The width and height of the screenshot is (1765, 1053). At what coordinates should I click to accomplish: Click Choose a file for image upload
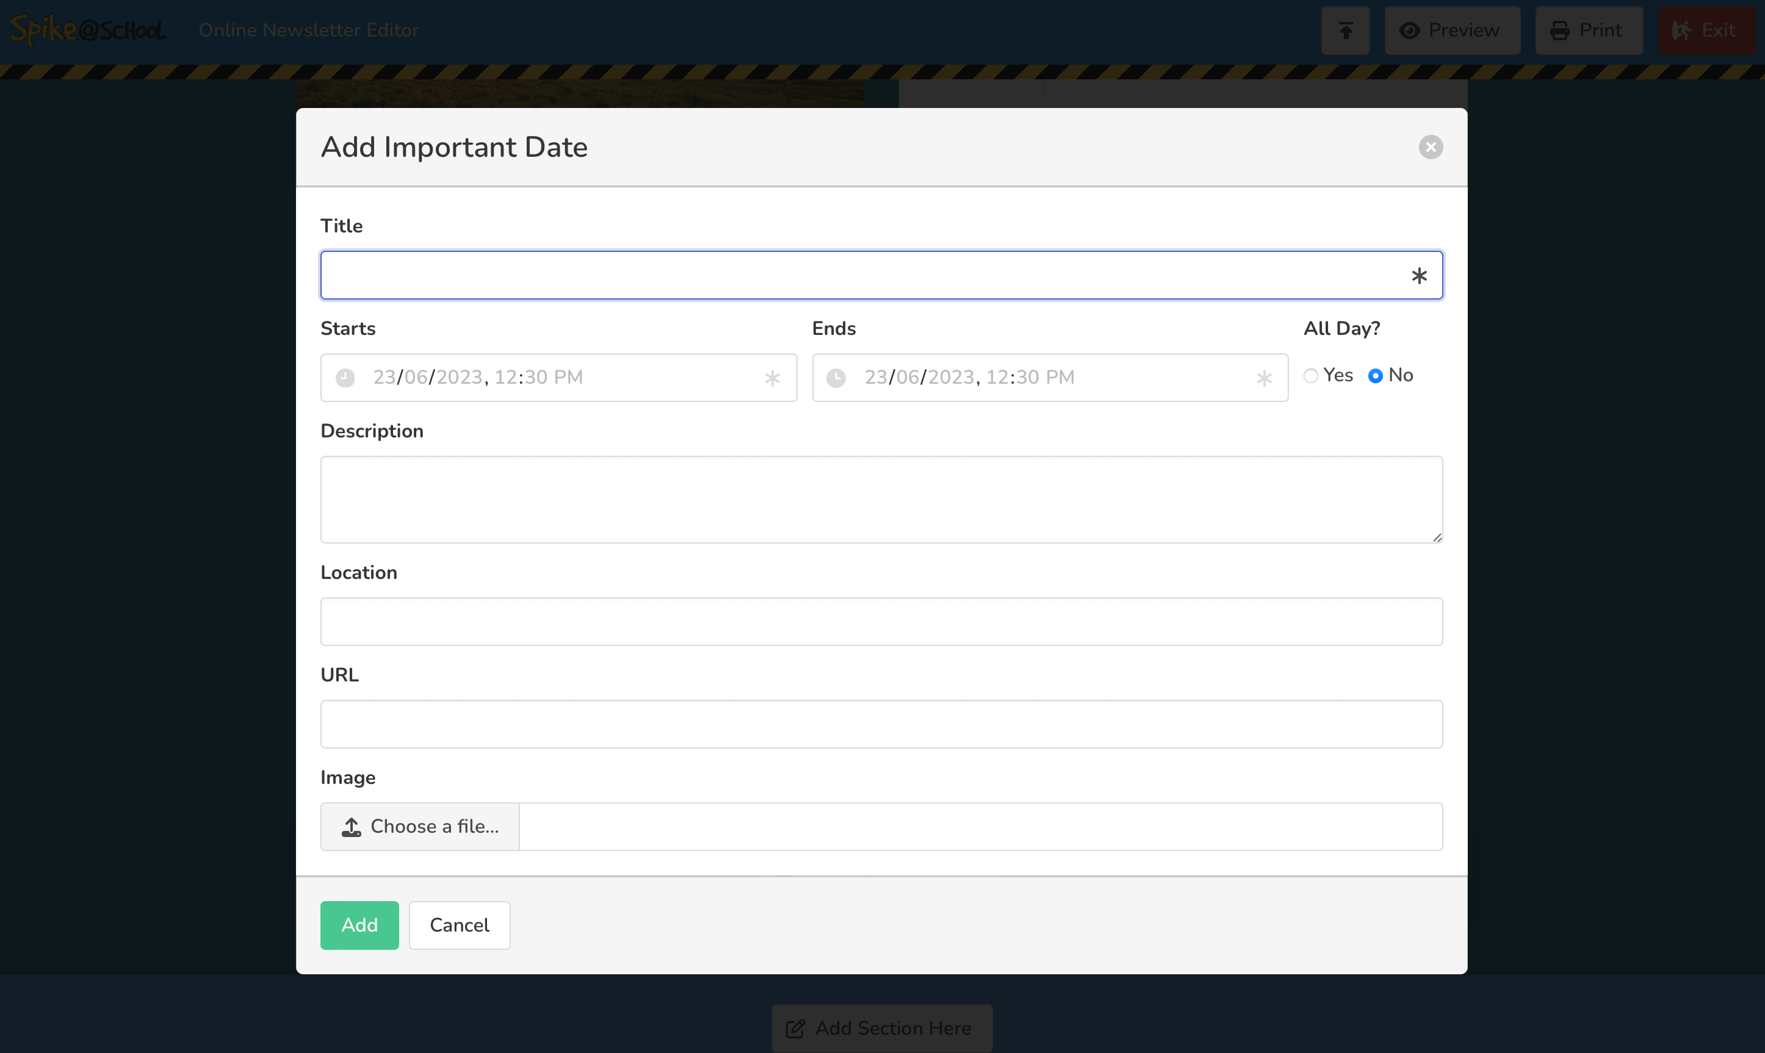coord(420,826)
